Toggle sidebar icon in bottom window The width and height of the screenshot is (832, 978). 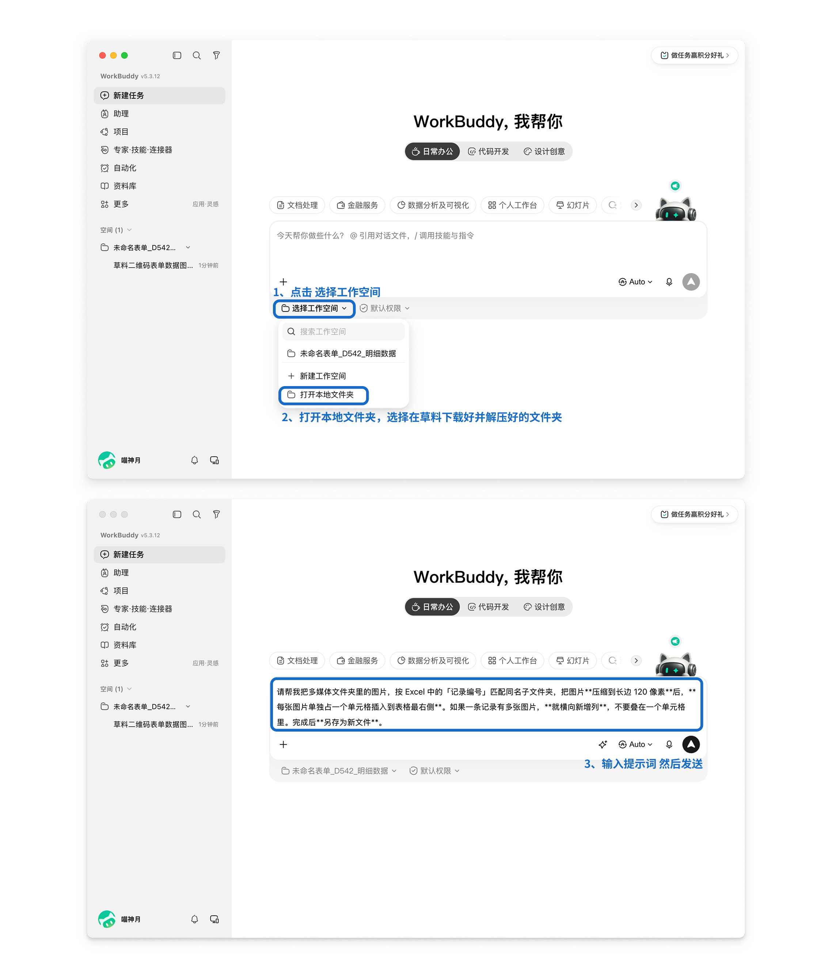177,514
